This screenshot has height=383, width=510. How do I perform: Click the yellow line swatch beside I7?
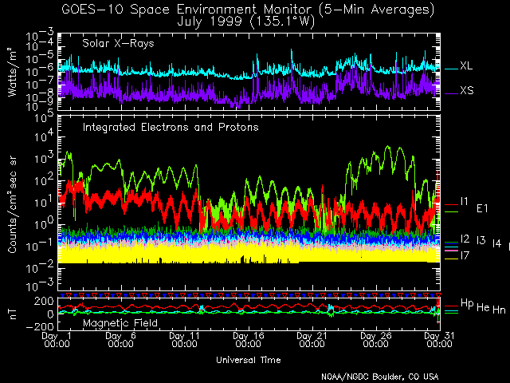pyautogui.click(x=451, y=259)
